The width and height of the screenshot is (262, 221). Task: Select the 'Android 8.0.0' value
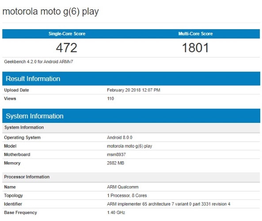[120, 137]
